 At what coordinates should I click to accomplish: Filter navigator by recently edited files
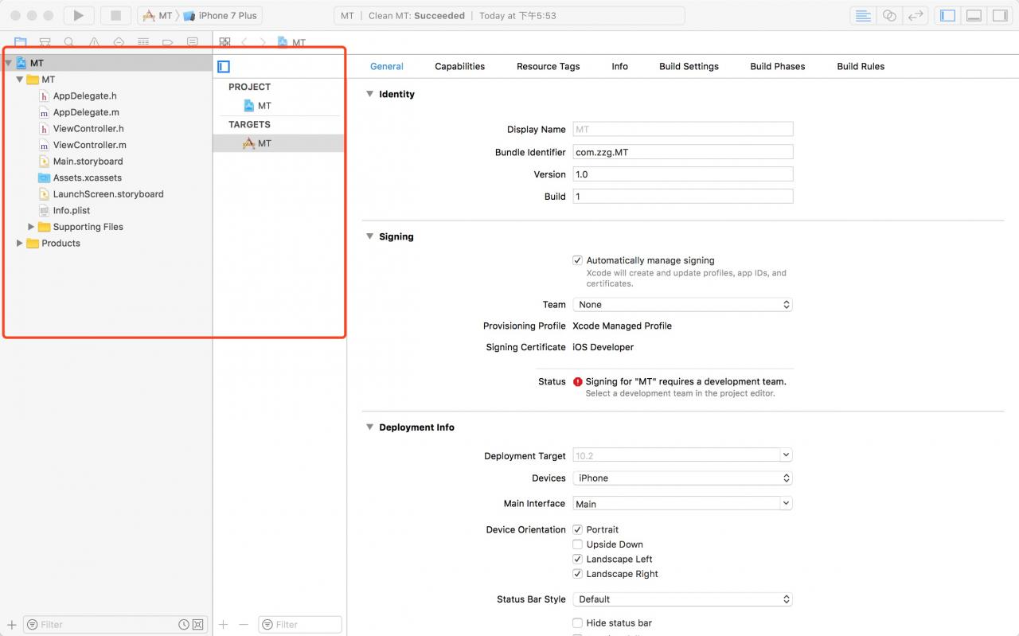coord(184,625)
